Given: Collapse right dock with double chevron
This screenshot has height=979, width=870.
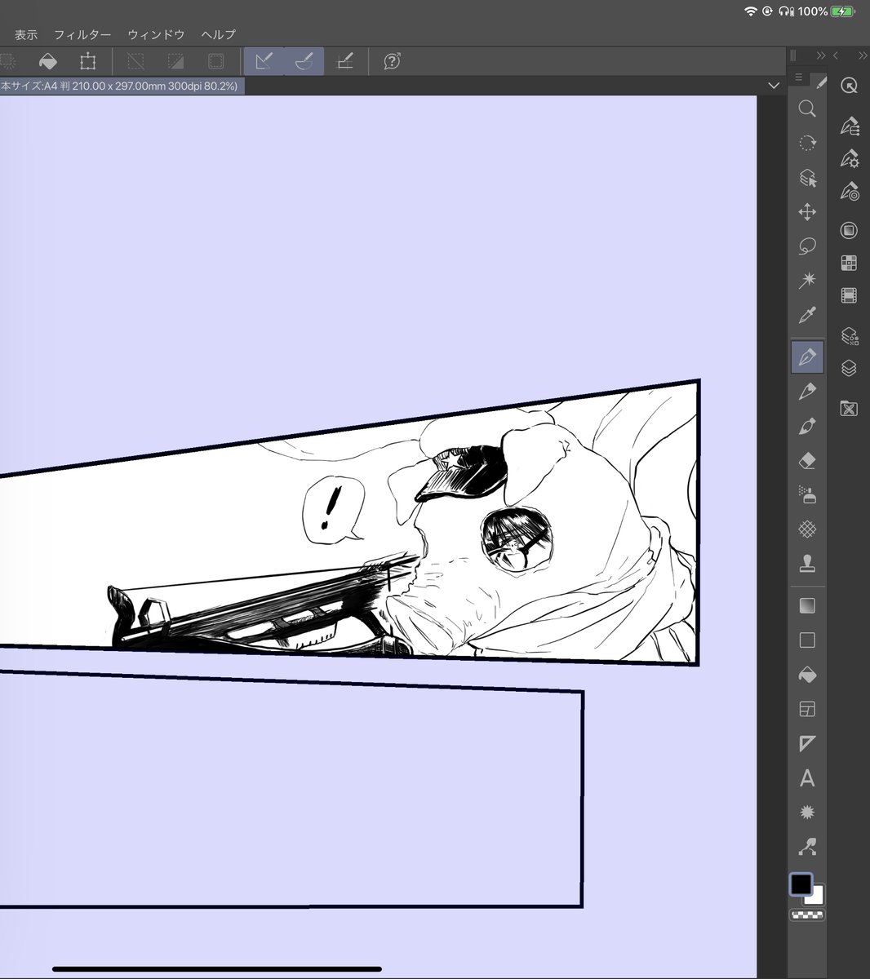Looking at the screenshot, I should tap(862, 55).
